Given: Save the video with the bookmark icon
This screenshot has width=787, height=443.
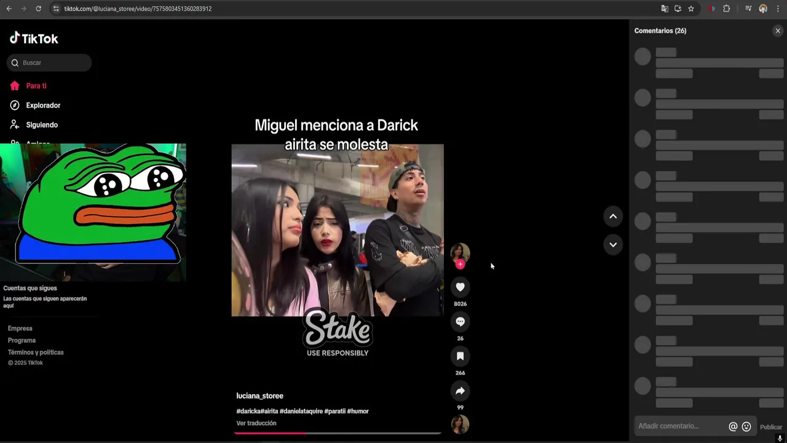Looking at the screenshot, I should click(x=460, y=356).
